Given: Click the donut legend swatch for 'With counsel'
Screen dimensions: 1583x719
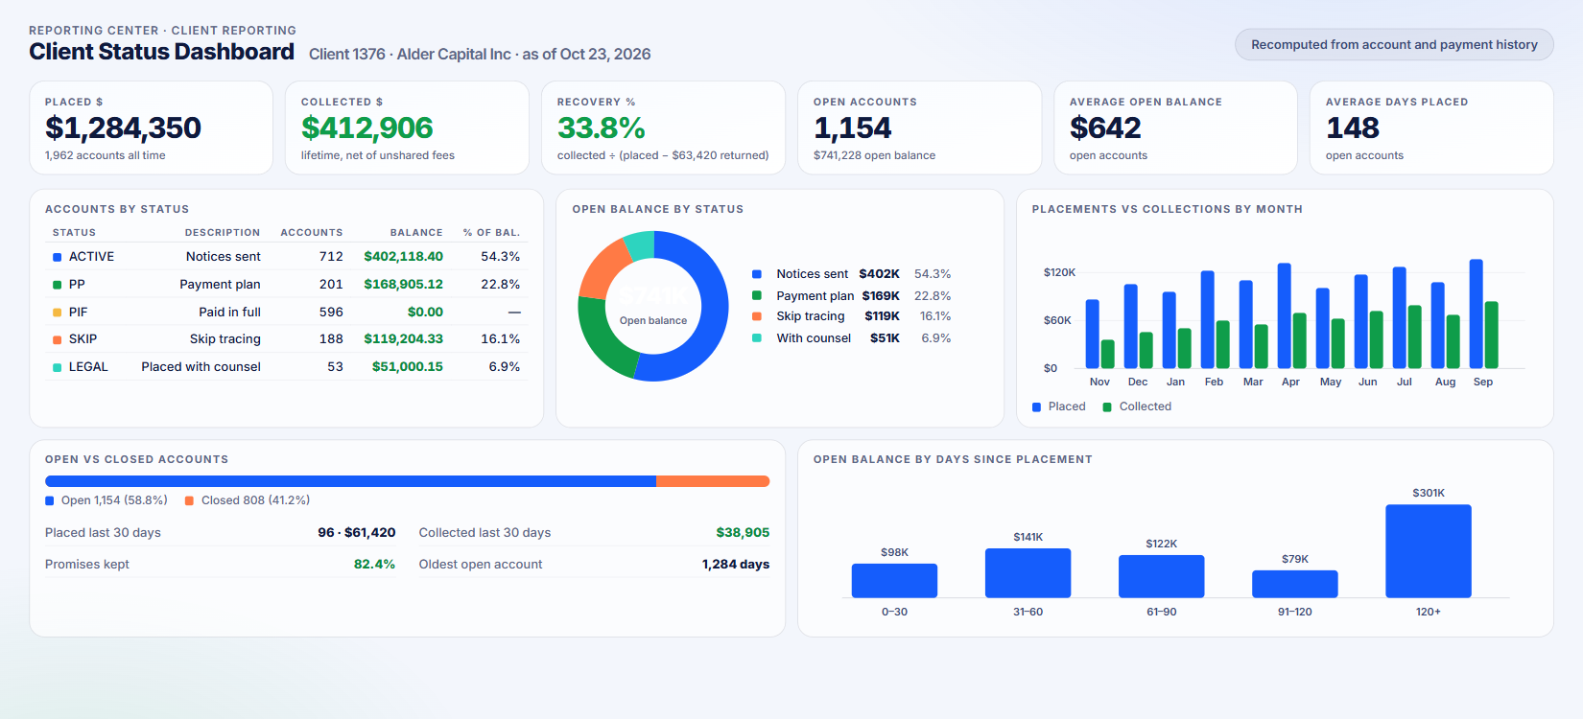Looking at the screenshot, I should [757, 338].
